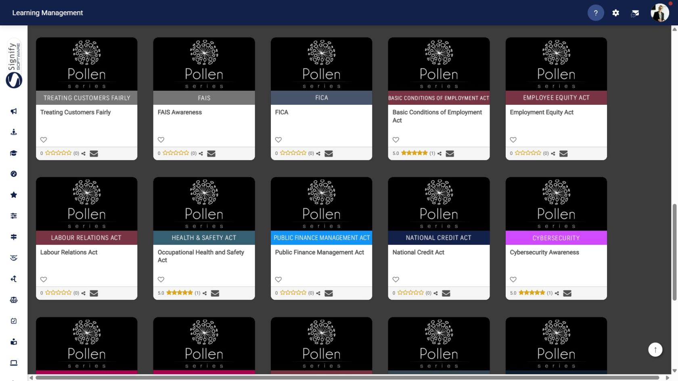Open the Treating Customers Fairly course title

coord(75,112)
